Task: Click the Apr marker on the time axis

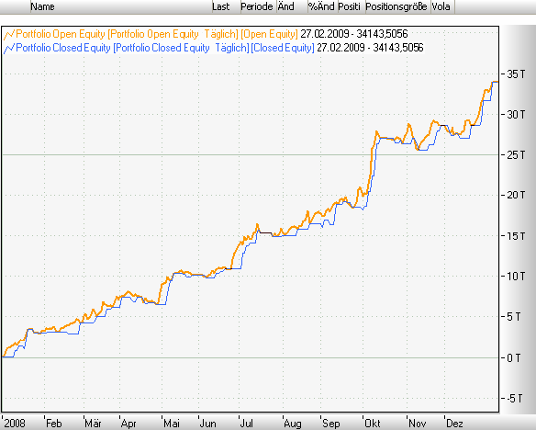Action: [x=128, y=424]
